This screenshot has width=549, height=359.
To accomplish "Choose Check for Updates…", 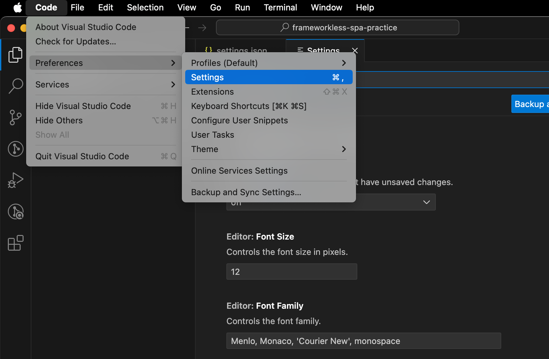I will click(x=105, y=41).
